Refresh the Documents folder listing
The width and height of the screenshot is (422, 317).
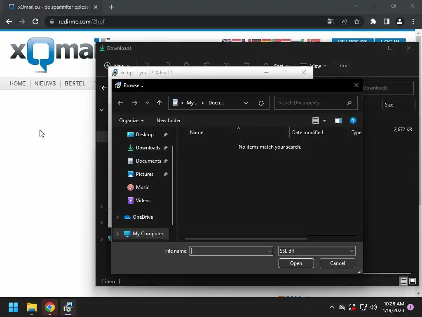[x=261, y=103]
